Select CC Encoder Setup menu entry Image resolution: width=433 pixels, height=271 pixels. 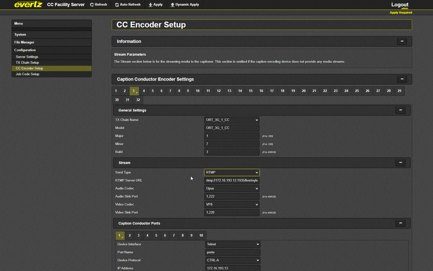click(51, 68)
